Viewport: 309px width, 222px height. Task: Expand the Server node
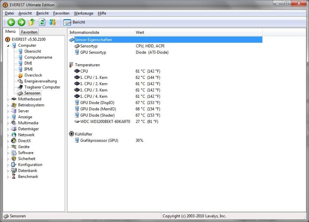(x=8, y=111)
